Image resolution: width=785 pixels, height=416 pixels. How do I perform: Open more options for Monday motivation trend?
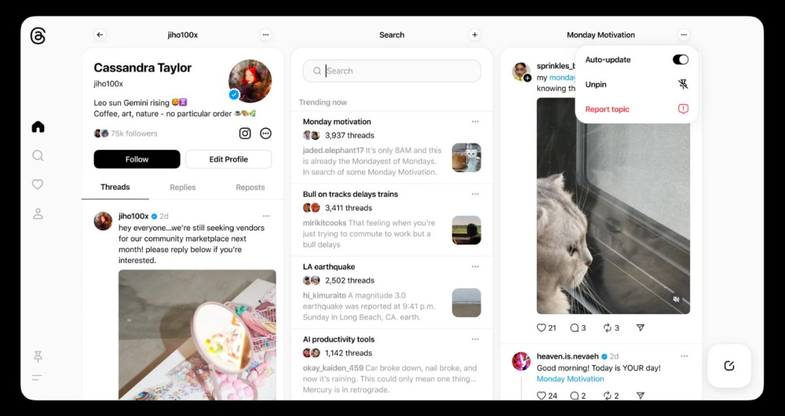pos(475,122)
